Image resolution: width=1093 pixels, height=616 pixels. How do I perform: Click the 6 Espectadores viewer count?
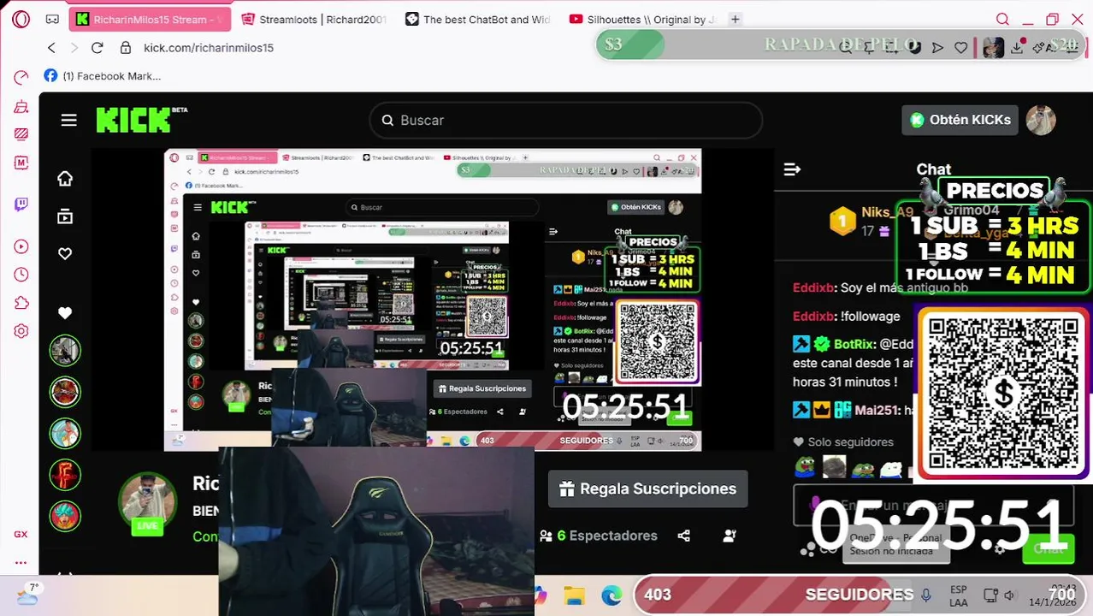pyautogui.click(x=599, y=536)
